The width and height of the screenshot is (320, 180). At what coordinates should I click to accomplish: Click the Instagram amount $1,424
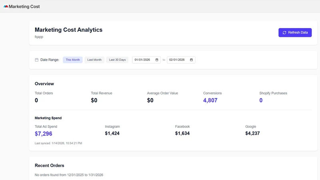coord(112,134)
